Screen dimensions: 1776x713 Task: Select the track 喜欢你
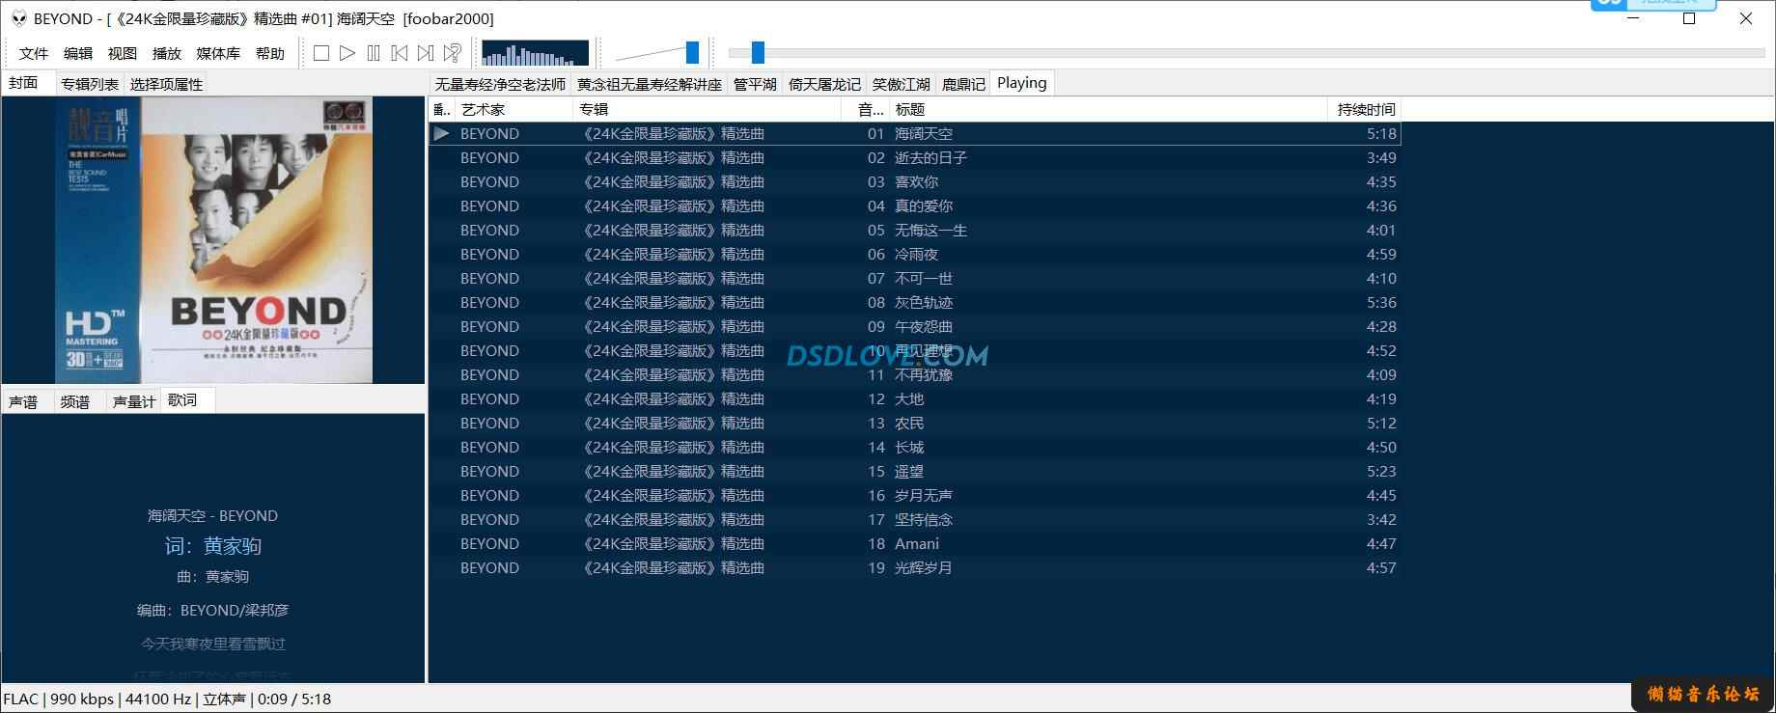tap(914, 181)
